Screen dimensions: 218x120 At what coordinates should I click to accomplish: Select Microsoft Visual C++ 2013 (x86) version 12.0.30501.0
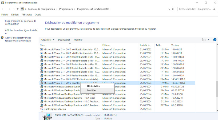coord(117,72)
